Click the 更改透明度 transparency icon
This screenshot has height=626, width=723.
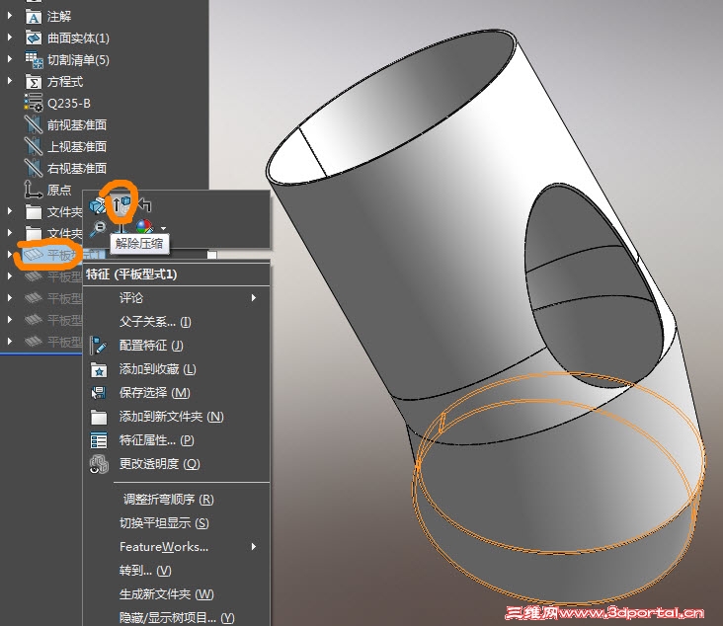[99, 464]
